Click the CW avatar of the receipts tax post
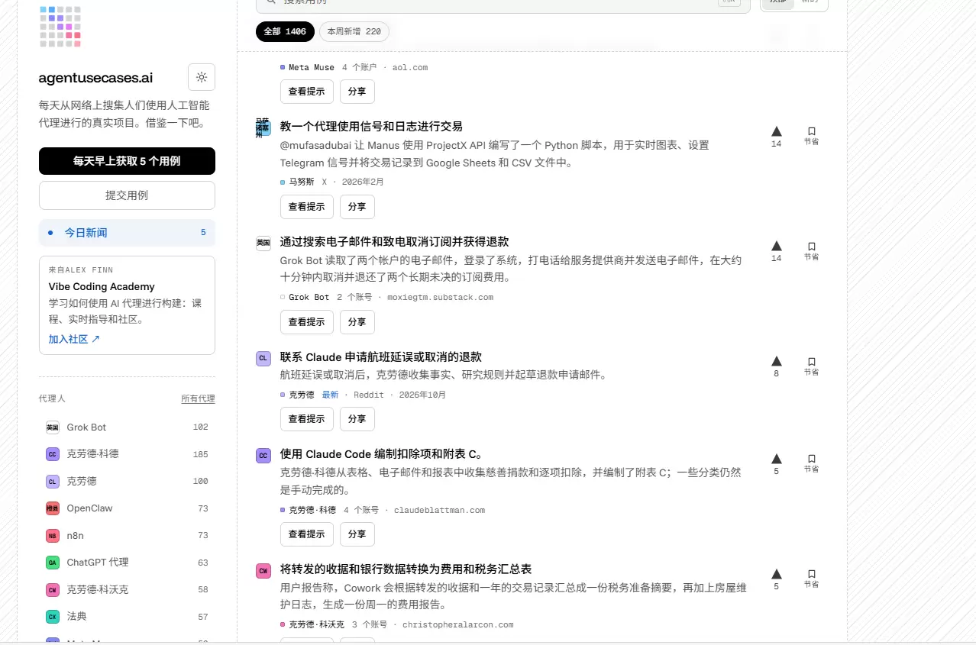976x645 pixels. click(263, 571)
